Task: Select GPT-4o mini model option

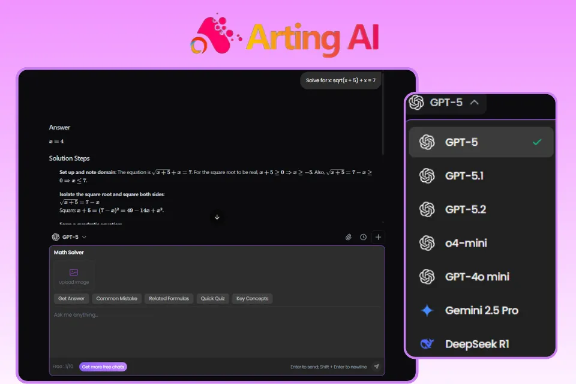Action: click(477, 277)
